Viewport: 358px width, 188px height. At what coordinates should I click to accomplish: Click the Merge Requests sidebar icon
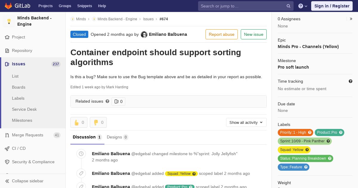pyautogui.click(x=7, y=135)
